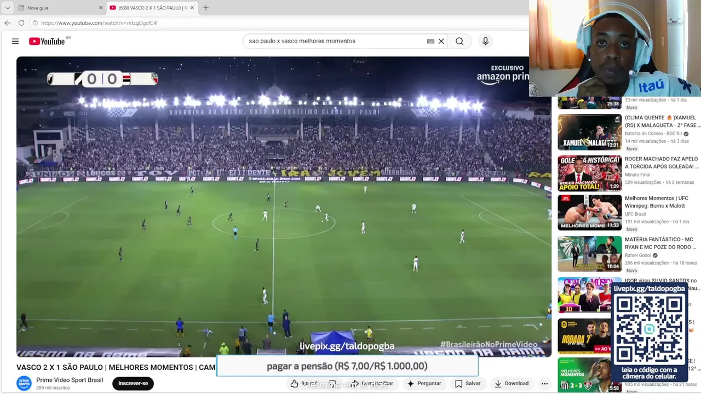
Task: Open the three-dot more actions menu
Action: [544, 384]
